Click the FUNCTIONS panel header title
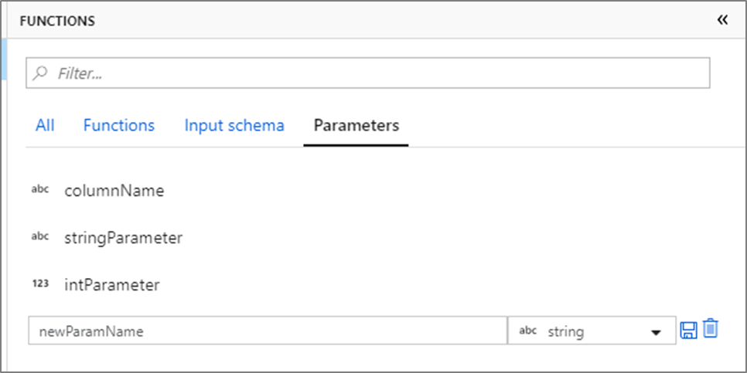 (x=57, y=21)
